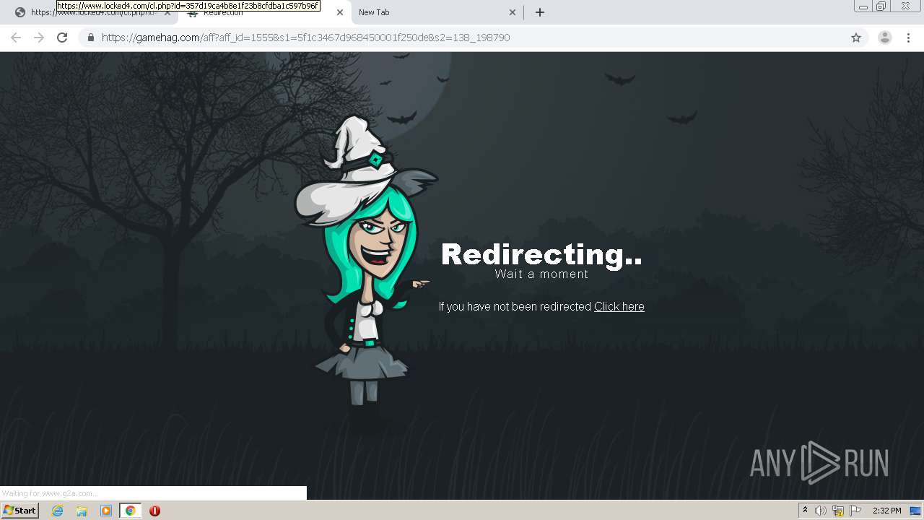Click the browser Forward arrow
Screen dimensions: 924x520
click(x=39, y=38)
